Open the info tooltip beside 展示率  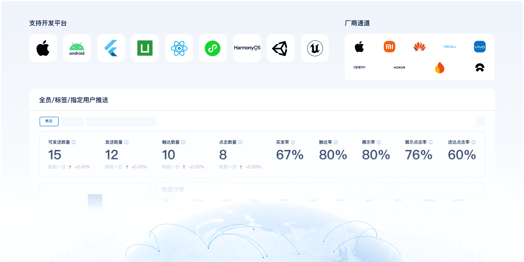[379, 142]
